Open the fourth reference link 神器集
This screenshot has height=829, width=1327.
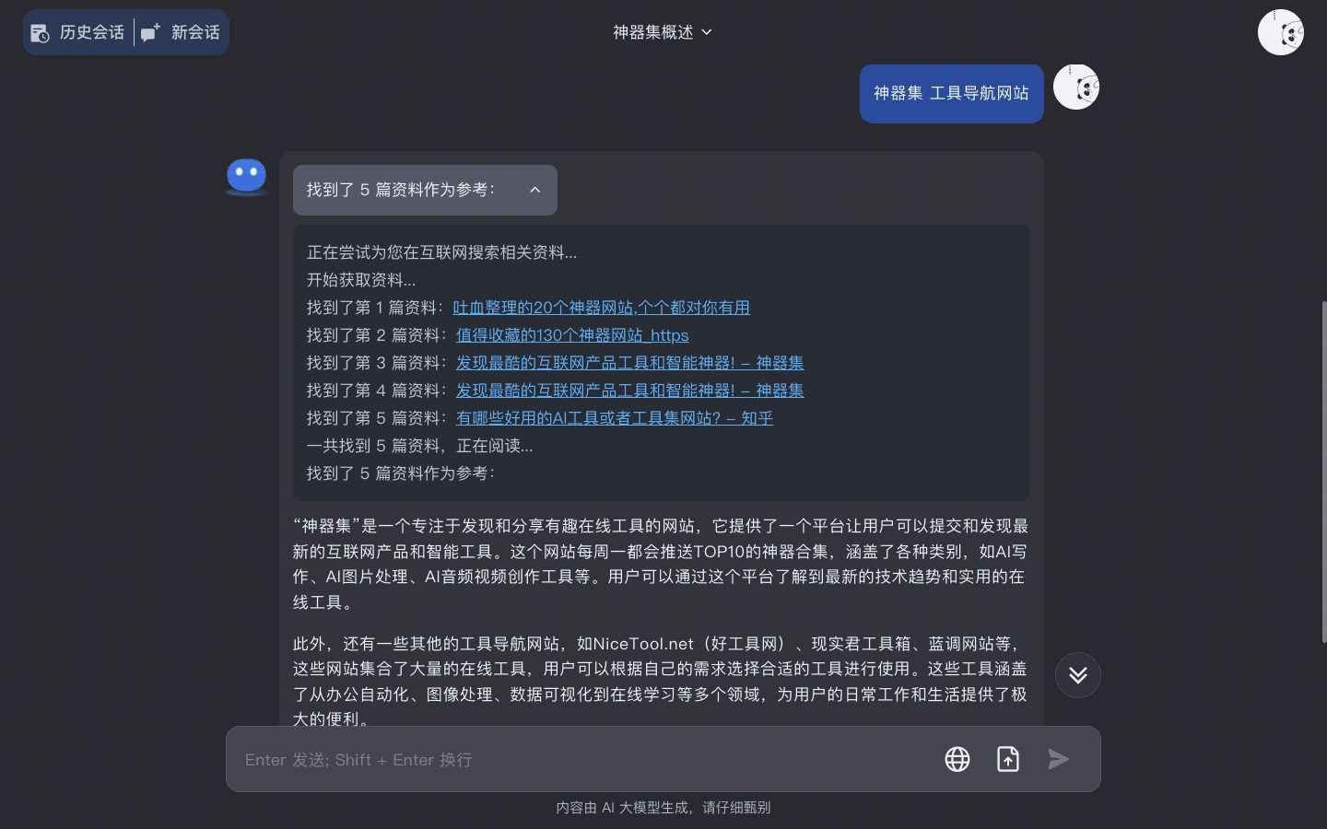pyautogui.click(x=629, y=391)
